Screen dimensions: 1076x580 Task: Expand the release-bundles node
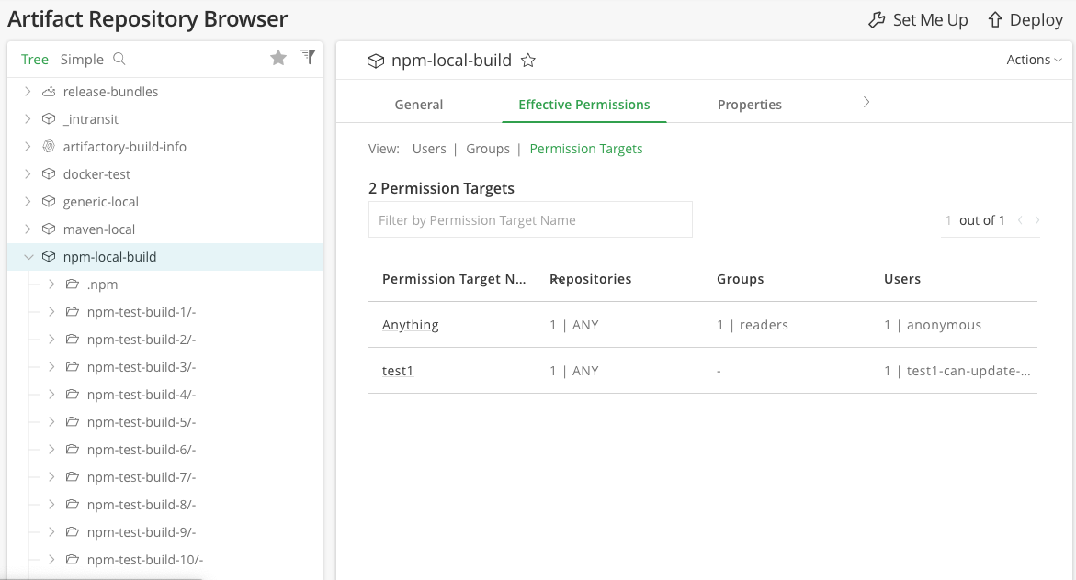(28, 91)
